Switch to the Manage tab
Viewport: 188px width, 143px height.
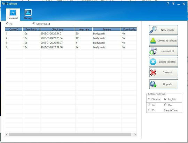coord(28,15)
